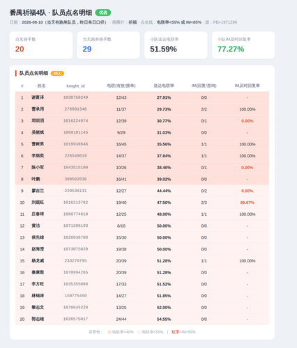
Task: Click the IM(回复/咨询) column header
Action: (x=204, y=86)
